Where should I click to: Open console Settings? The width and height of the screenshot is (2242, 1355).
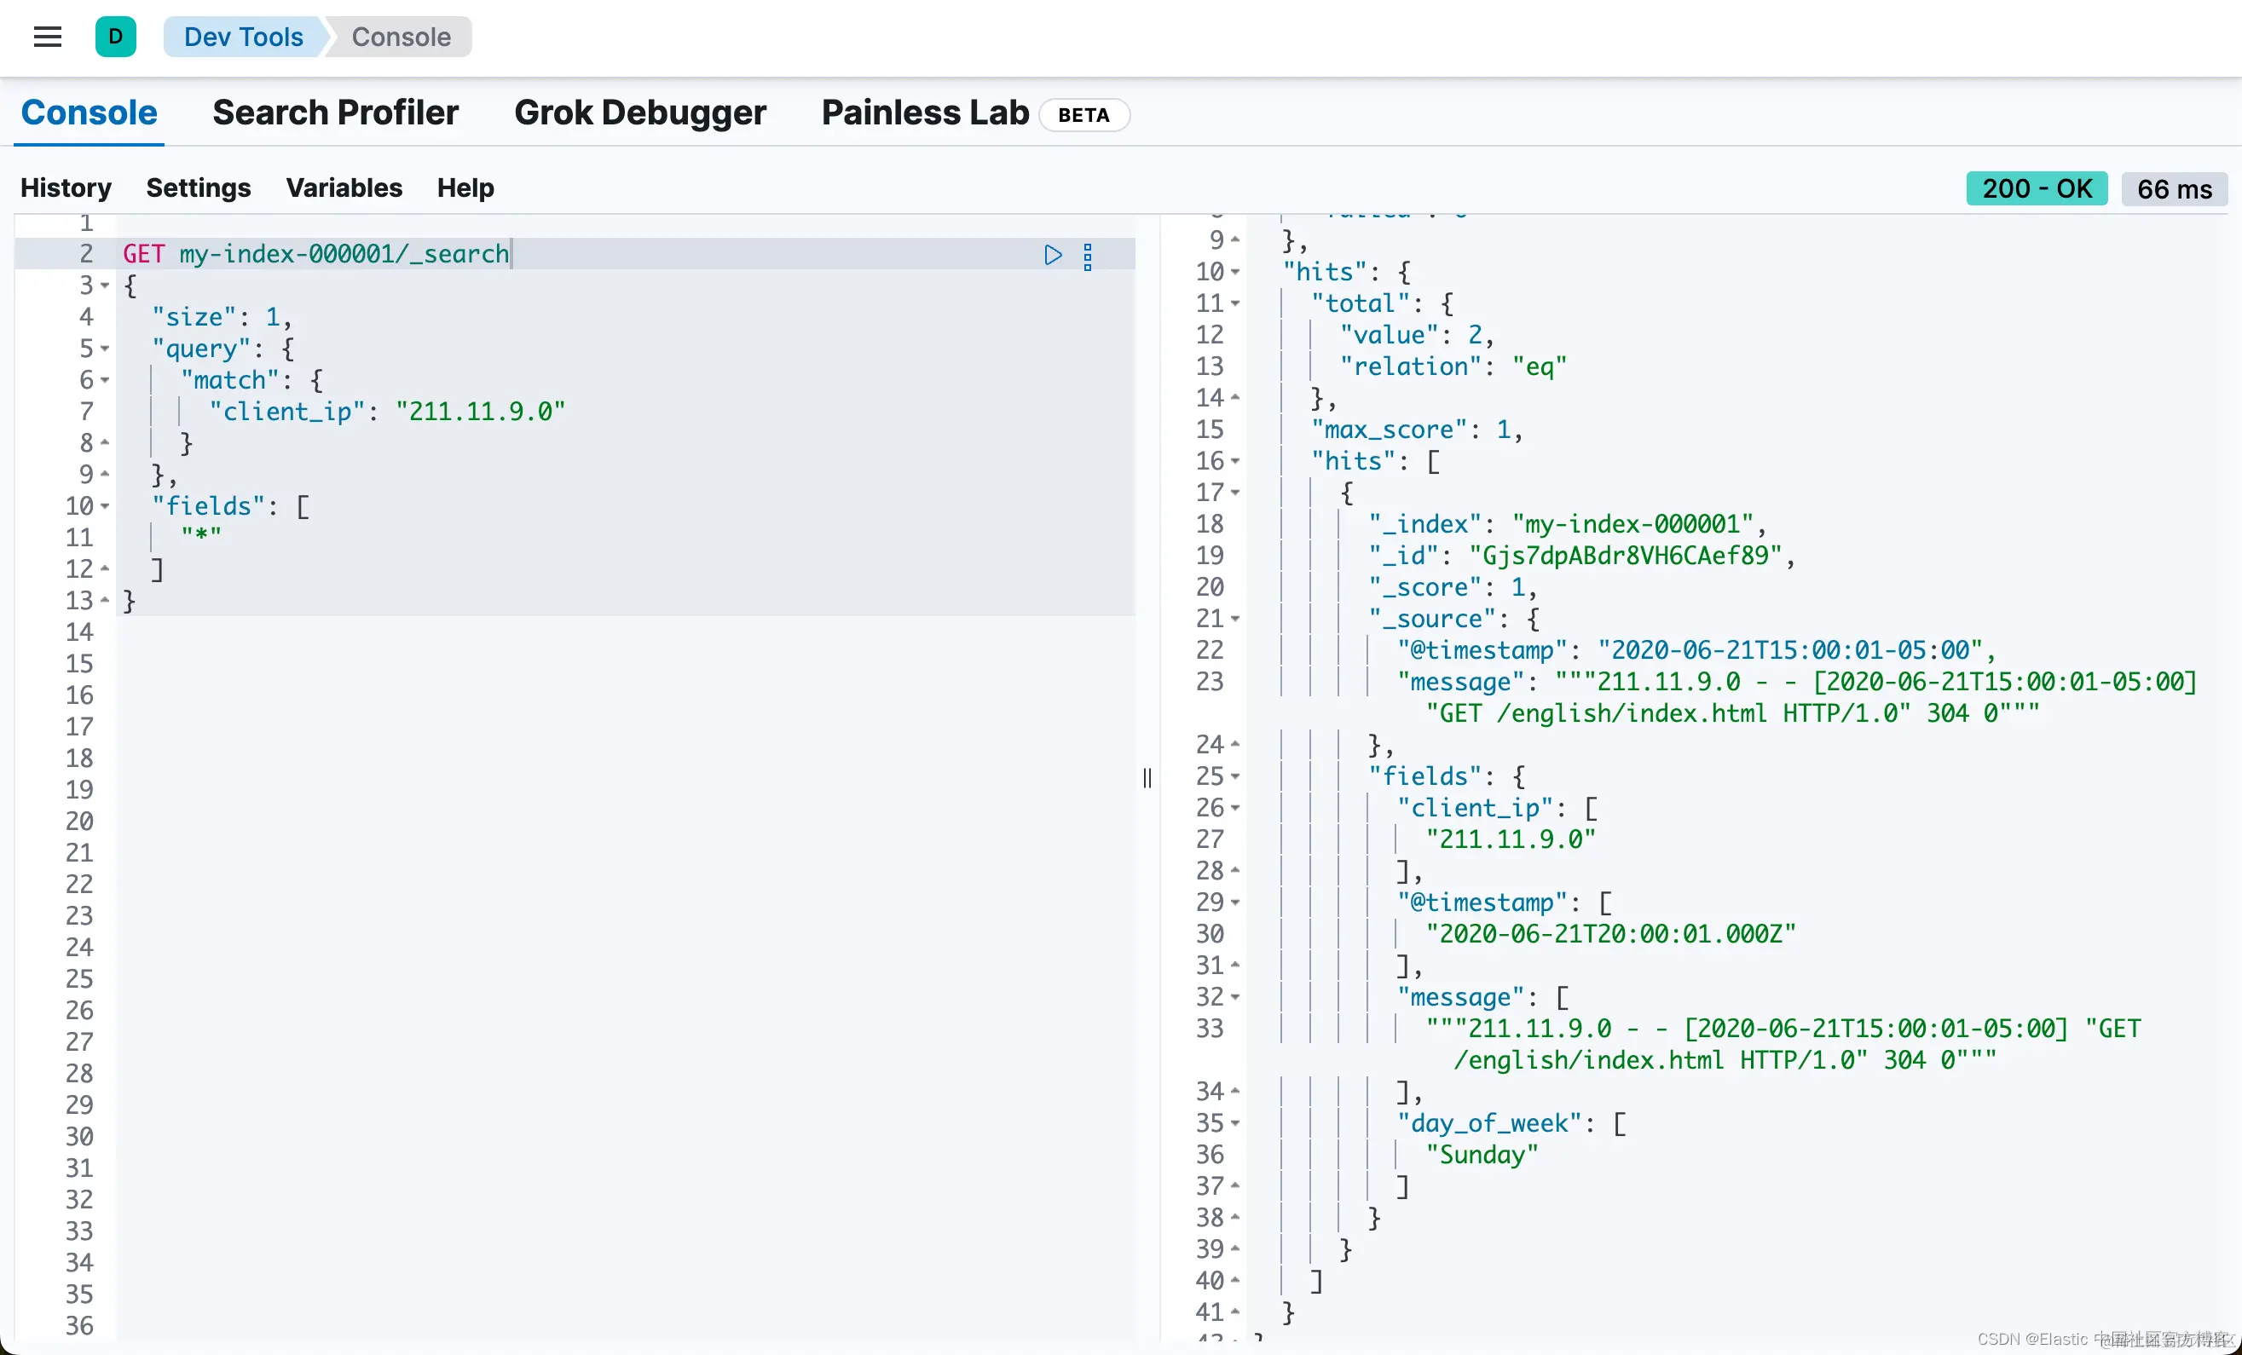tap(199, 187)
